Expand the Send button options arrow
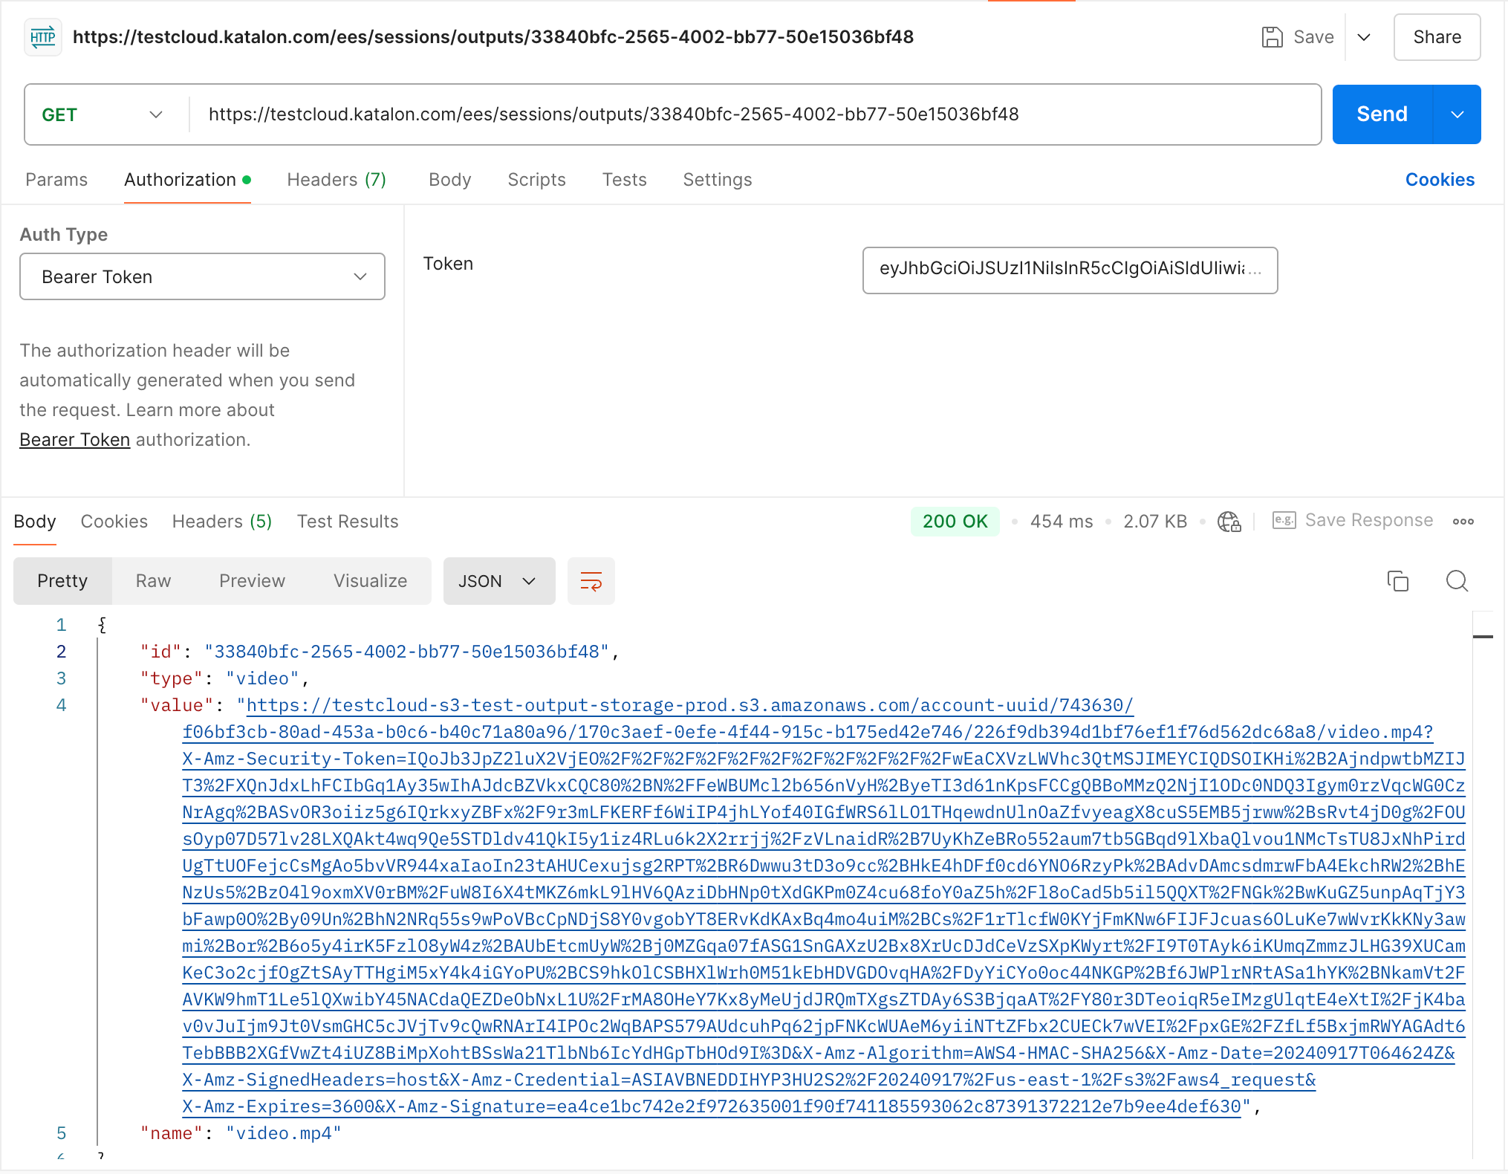 [1457, 114]
